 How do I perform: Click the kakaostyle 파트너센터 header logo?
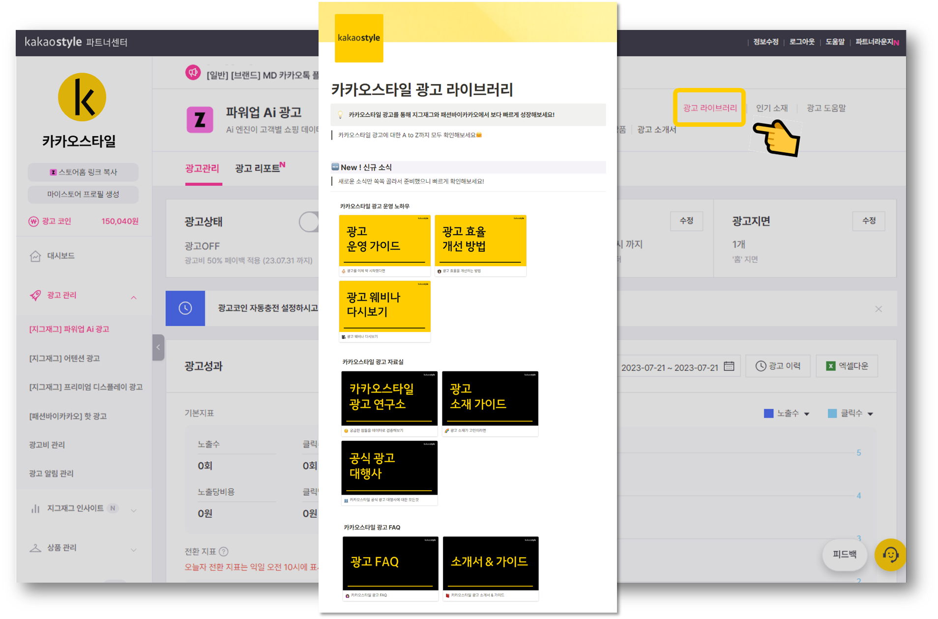76,42
